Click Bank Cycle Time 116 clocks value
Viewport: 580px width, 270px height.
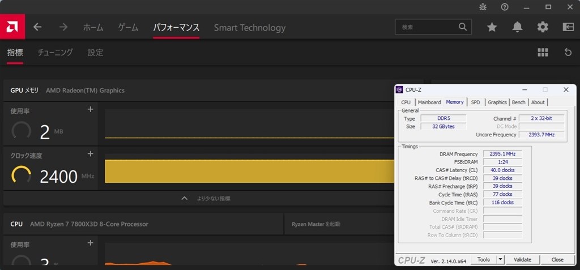[x=502, y=202]
